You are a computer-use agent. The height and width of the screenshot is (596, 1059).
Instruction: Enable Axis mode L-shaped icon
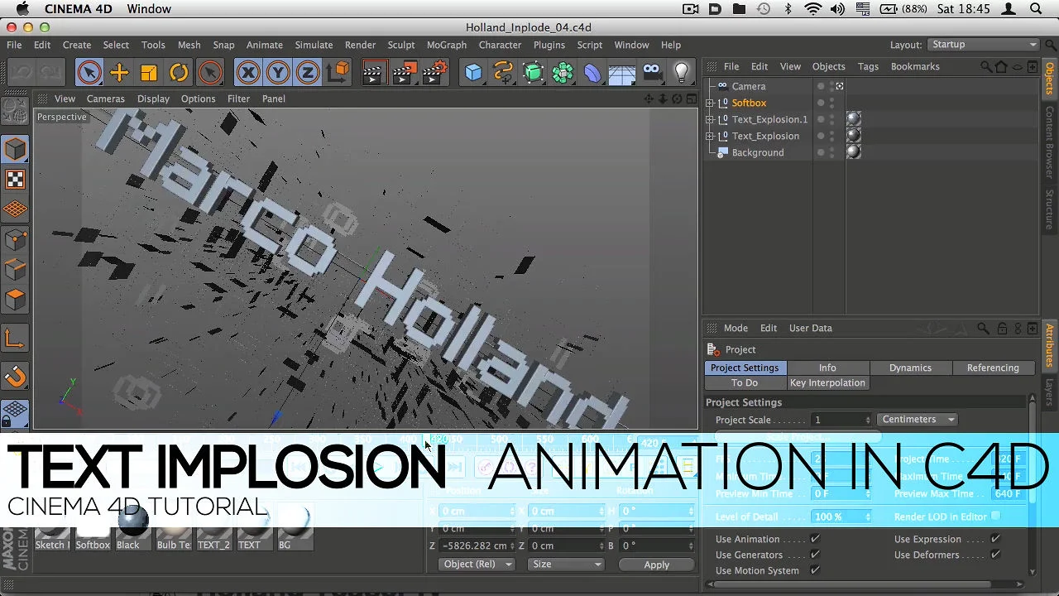[15, 338]
